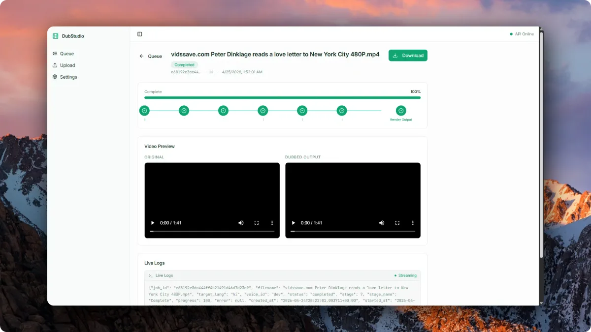The height and width of the screenshot is (332, 591).
Task: Click the DubStudio logo icon
Action: (x=56, y=36)
